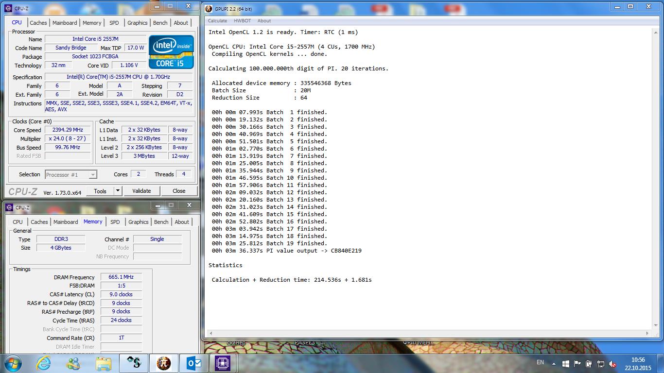Open network status tray icon
Viewport: 664px width, 373px height.
[x=601, y=363]
